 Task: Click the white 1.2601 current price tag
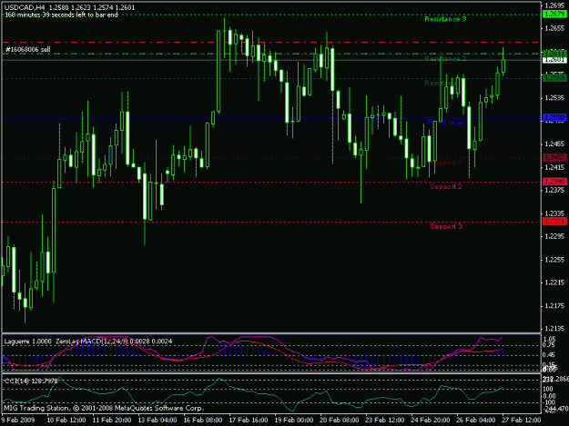click(x=554, y=60)
